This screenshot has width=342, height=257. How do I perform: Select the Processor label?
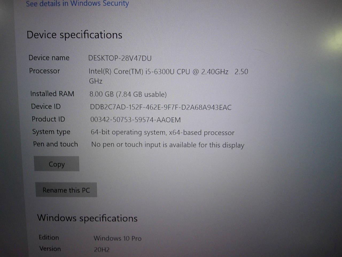click(44, 71)
